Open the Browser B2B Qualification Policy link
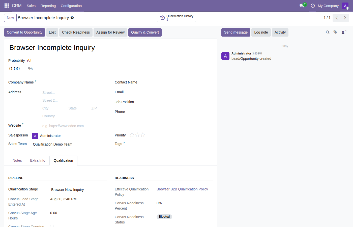Viewport: 353px width, 227px height. pos(182,189)
